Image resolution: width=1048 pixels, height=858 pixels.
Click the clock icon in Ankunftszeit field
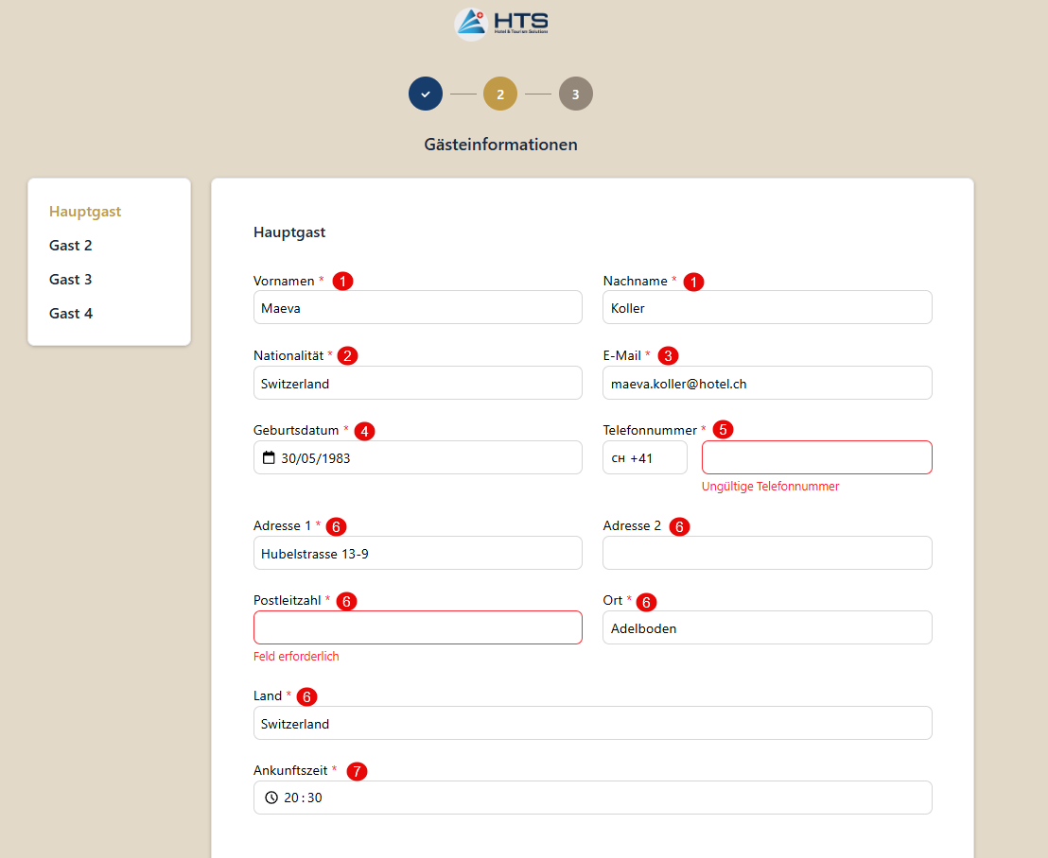click(271, 798)
